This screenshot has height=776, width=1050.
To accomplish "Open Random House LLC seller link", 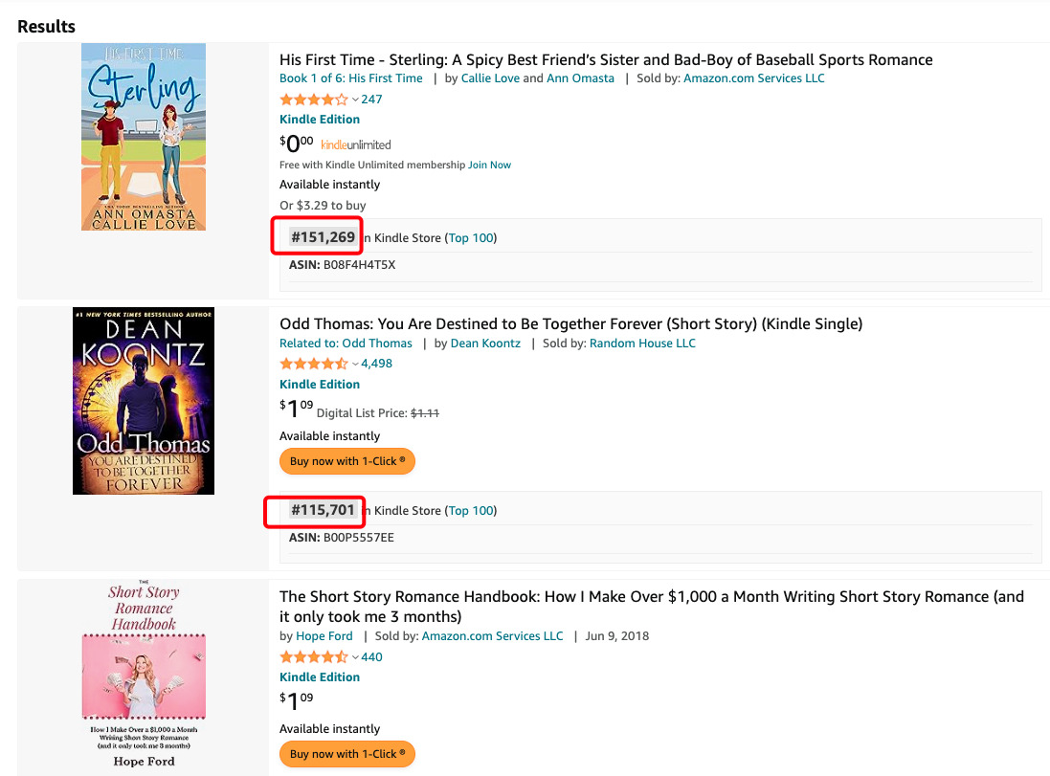I will (x=642, y=343).
